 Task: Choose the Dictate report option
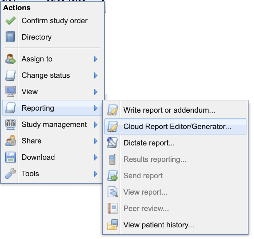tap(175, 143)
